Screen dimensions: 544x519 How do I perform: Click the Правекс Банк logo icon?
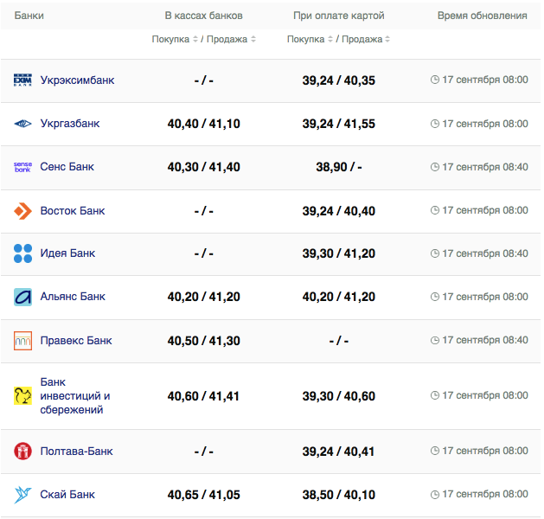[22, 341]
